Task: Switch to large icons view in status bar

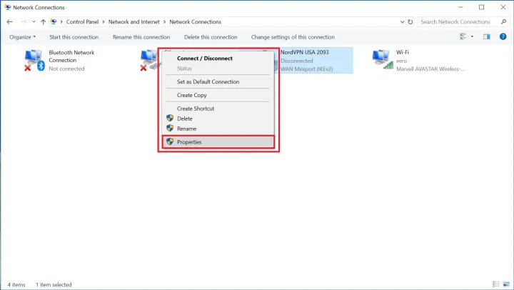Action: pos(506,284)
